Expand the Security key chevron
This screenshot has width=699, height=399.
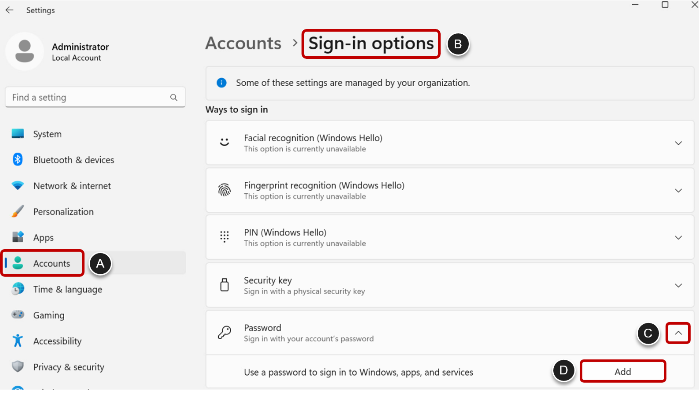click(x=678, y=286)
